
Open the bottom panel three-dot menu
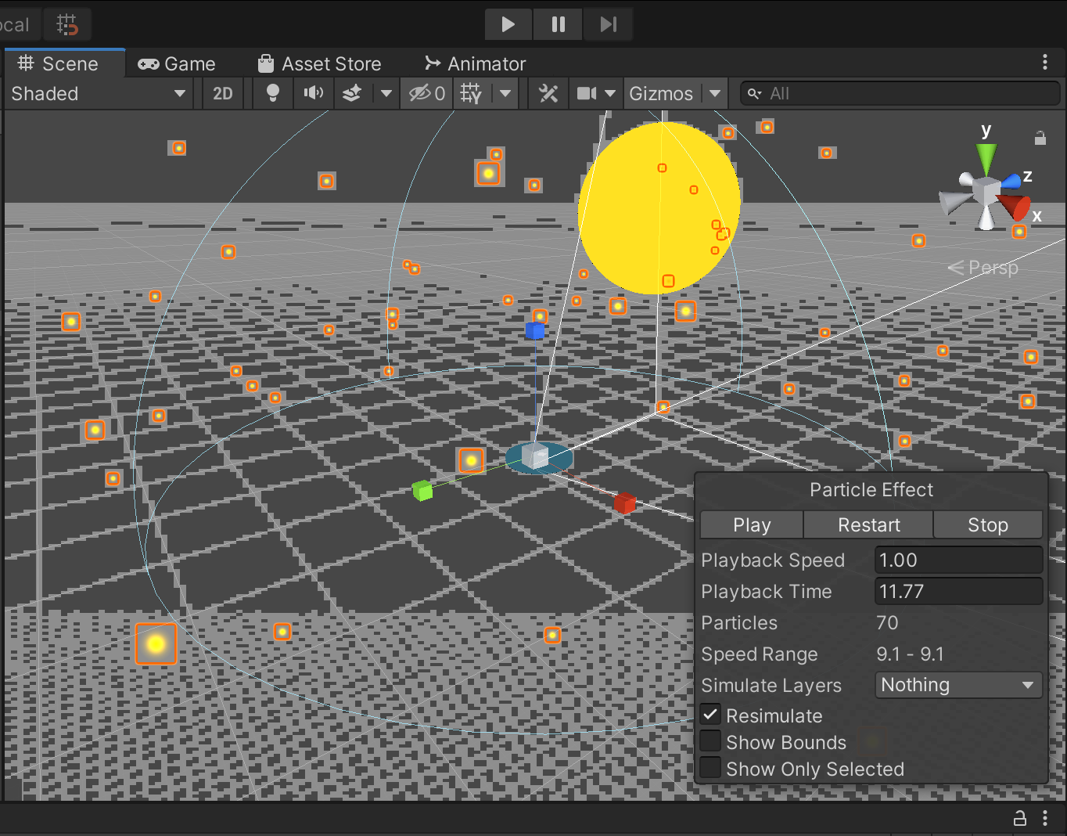point(1045,818)
